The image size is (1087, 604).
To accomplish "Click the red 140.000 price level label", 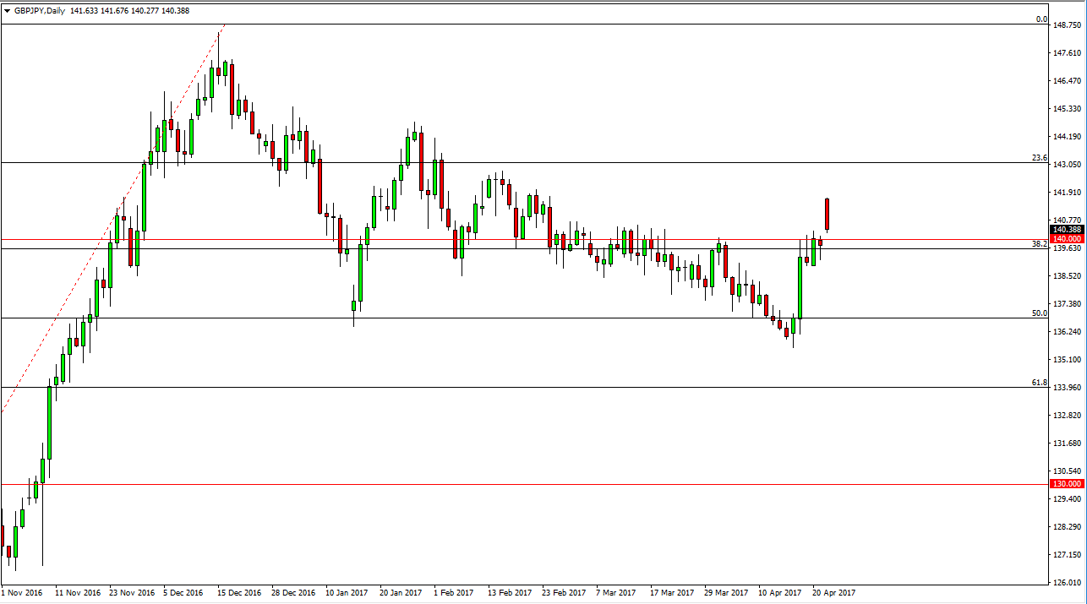I will click(x=1065, y=239).
